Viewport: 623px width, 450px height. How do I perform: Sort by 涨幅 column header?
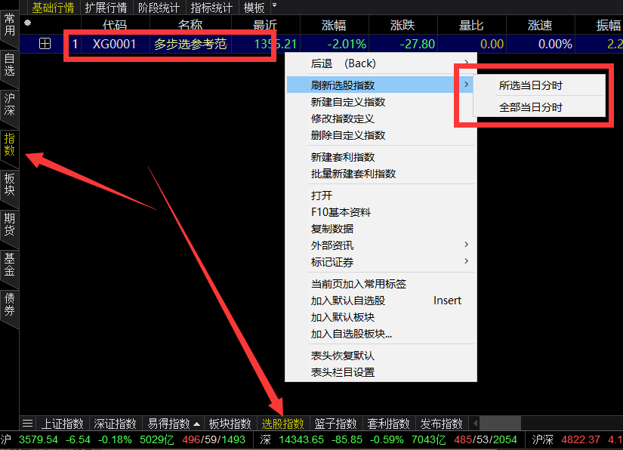(334, 25)
